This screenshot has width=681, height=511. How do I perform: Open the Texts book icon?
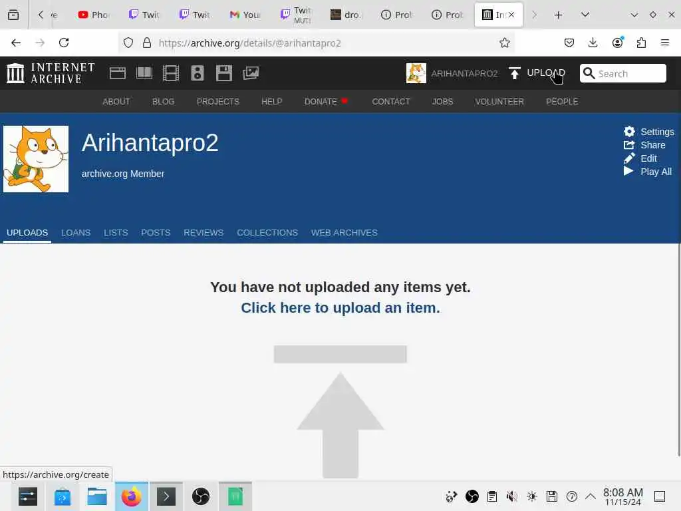coord(144,73)
